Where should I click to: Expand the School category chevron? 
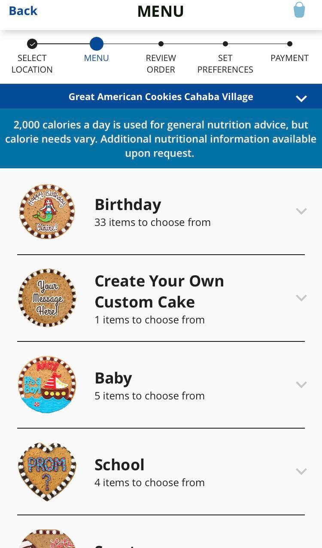pyautogui.click(x=301, y=471)
